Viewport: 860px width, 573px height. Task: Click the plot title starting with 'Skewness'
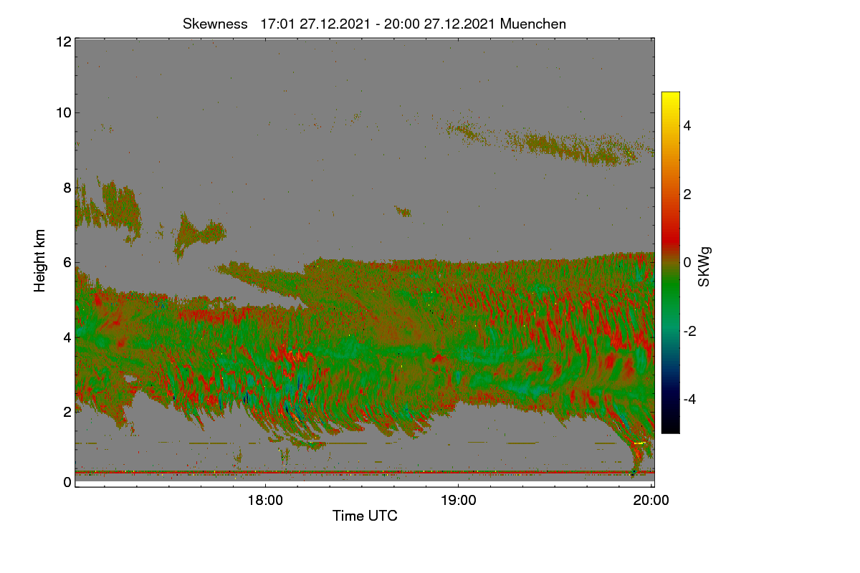374,24
